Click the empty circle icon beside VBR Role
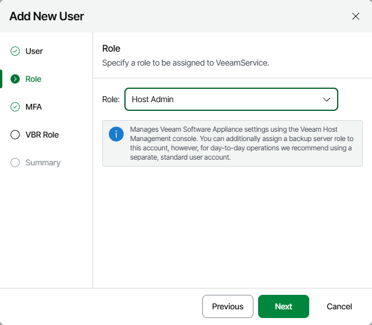372x325 pixels. point(15,135)
